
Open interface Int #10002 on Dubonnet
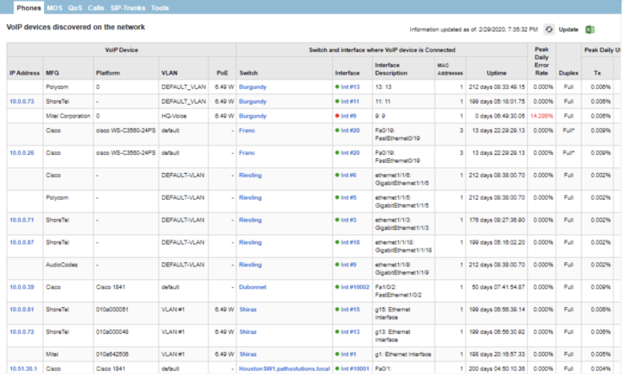click(355, 287)
